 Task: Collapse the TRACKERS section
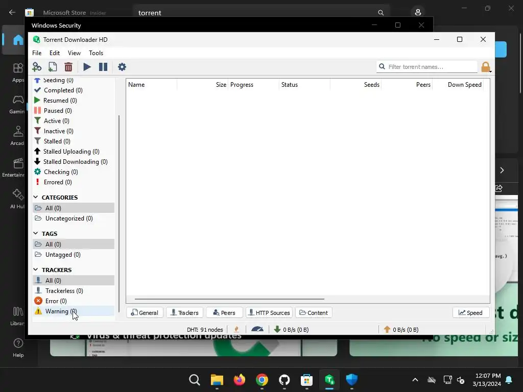[x=36, y=269]
